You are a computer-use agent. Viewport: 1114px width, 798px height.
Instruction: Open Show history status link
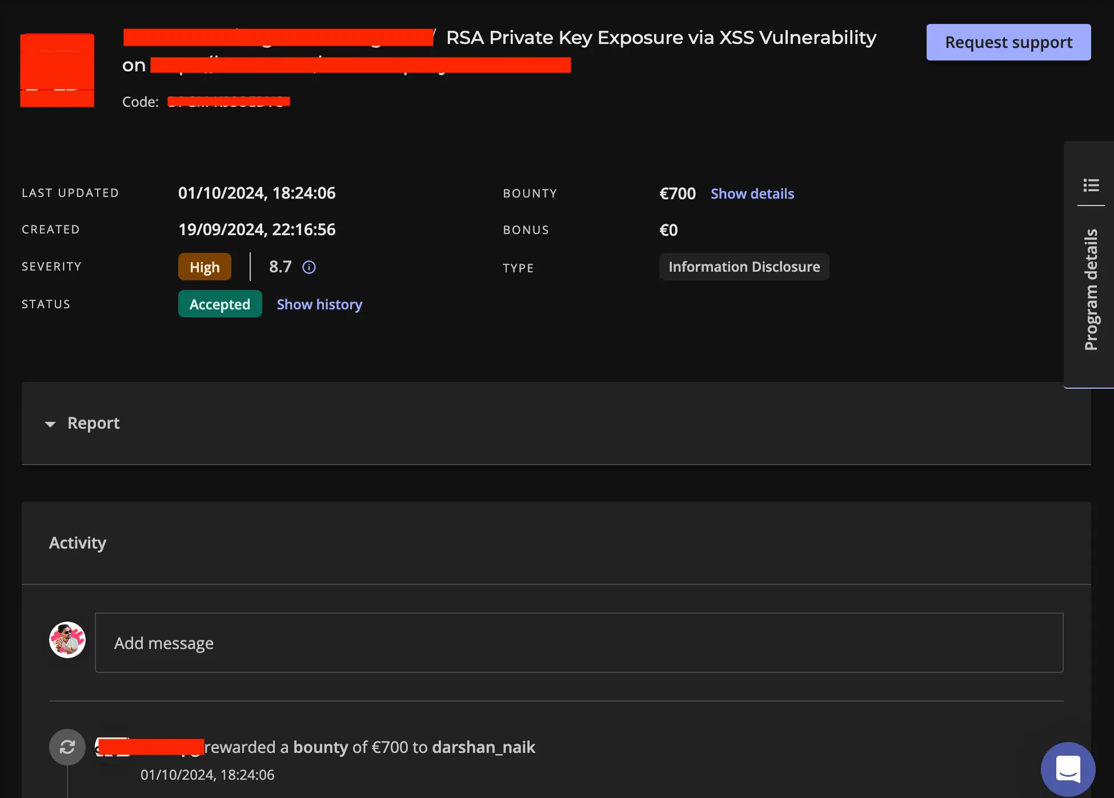tap(319, 304)
